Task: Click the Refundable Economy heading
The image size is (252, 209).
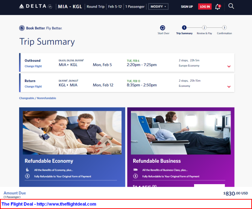Action: tap(49, 161)
